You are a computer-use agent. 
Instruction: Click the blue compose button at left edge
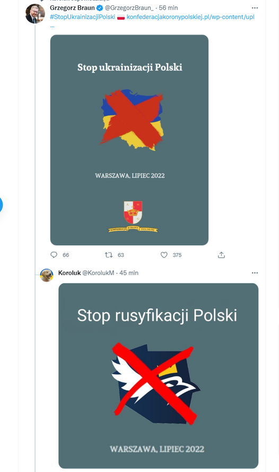(1, 205)
